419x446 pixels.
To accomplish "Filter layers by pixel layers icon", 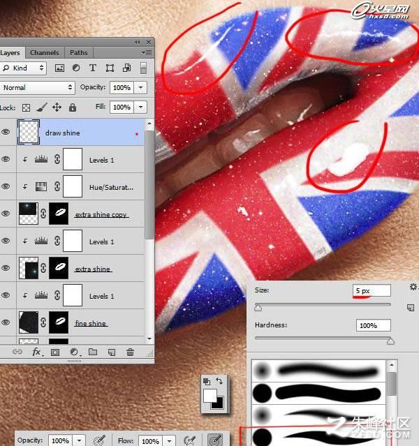I will [x=59, y=68].
